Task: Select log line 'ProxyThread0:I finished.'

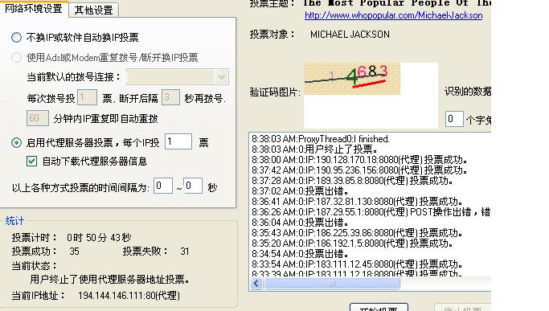Action: [x=321, y=139]
